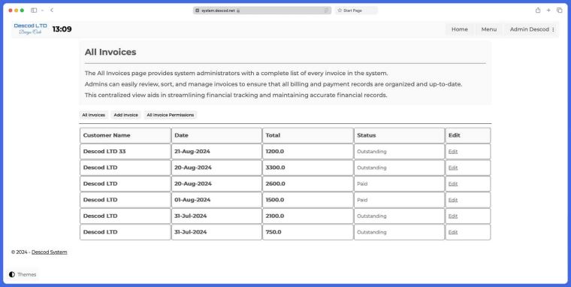The image size is (571, 287).
Task: Select the 3300.0 total cell
Action: pos(308,168)
